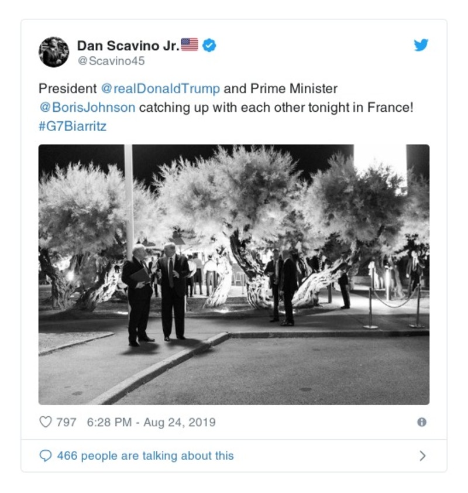Expand conversation with right chevron arrow

click(423, 456)
